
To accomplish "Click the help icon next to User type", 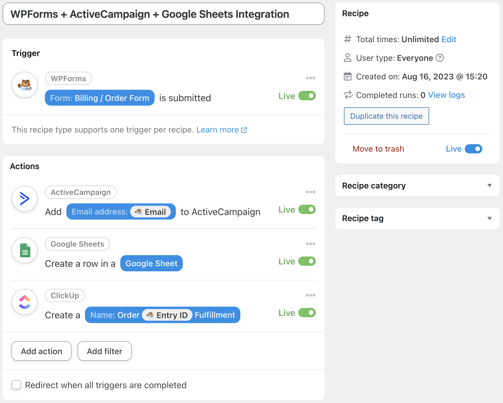I will (x=440, y=58).
